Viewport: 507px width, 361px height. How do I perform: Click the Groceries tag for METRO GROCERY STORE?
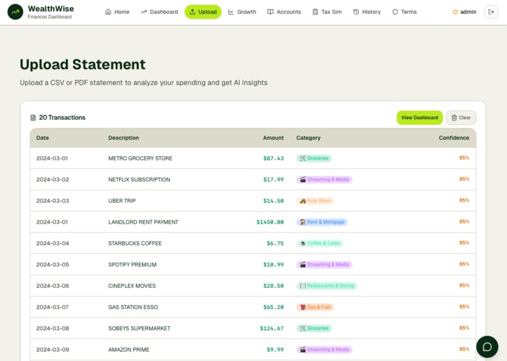coord(314,158)
